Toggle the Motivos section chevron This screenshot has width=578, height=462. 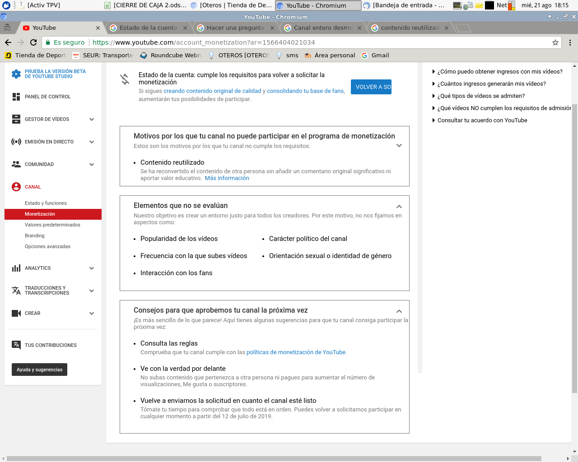(x=399, y=145)
